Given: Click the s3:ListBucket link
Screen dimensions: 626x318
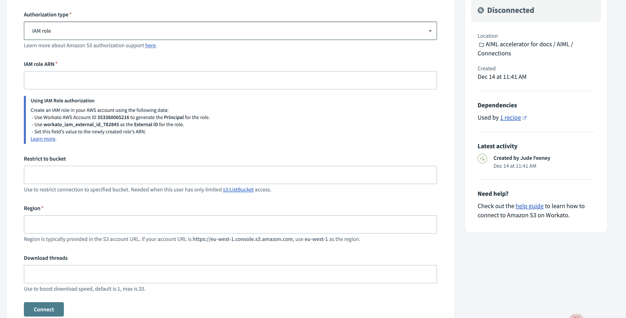Looking at the screenshot, I should 238,189.
